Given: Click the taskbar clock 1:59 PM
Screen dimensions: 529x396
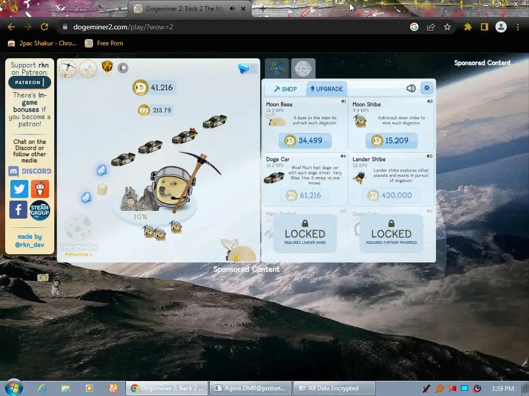Looking at the screenshot, I should pos(503,389).
